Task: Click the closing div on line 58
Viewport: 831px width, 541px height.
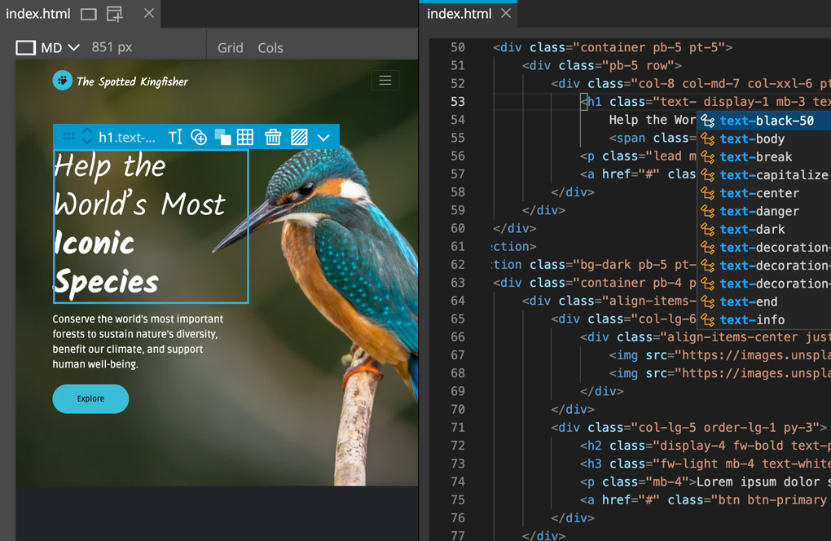Action: (x=573, y=191)
